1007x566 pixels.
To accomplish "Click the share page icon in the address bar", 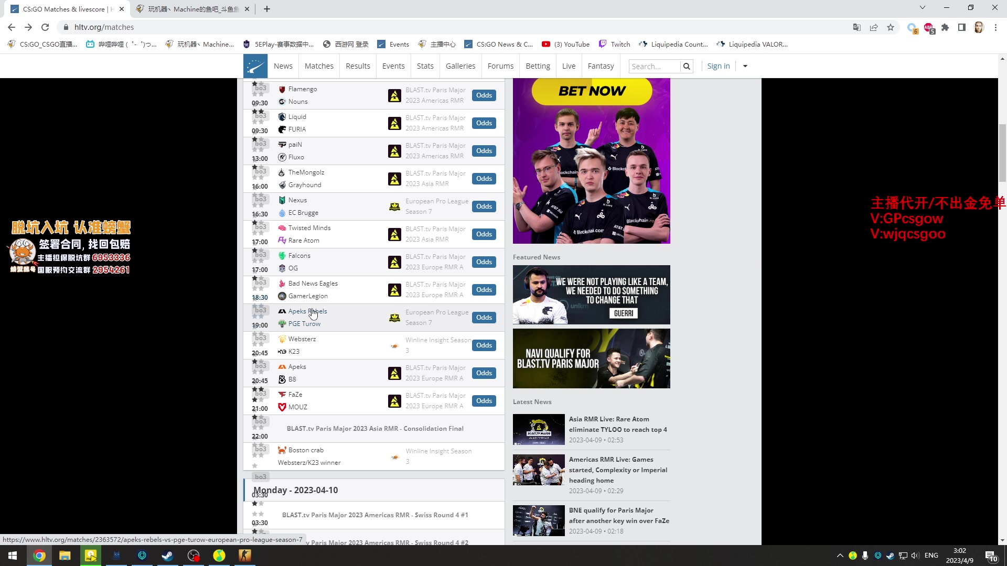I will pos(874,27).
